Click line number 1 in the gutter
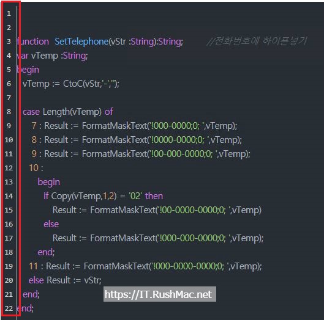This screenshot has width=324, height=320. (x=9, y=13)
